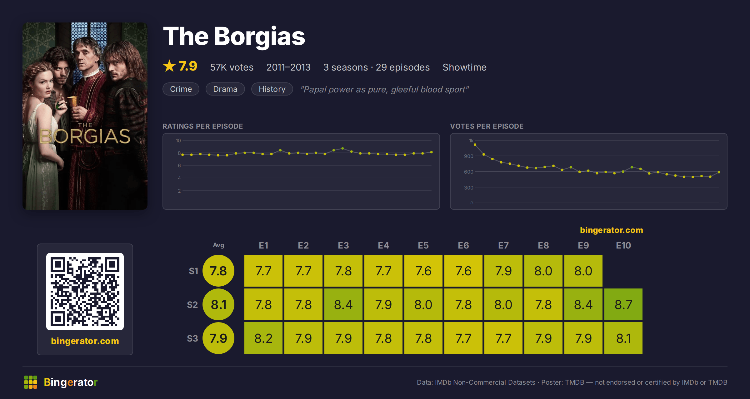Click the yellow star rating icon

point(169,66)
